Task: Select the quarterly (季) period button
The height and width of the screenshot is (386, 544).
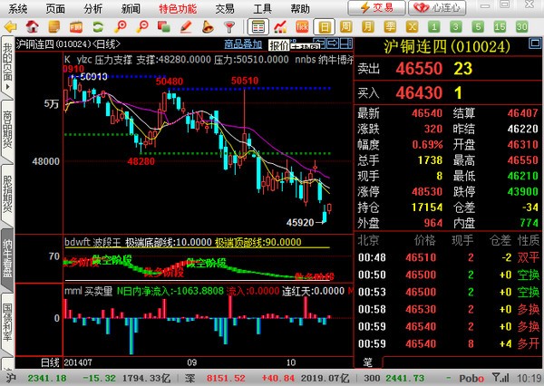Action: coord(390,26)
